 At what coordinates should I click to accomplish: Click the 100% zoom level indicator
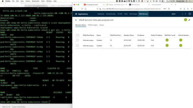(165, 9)
